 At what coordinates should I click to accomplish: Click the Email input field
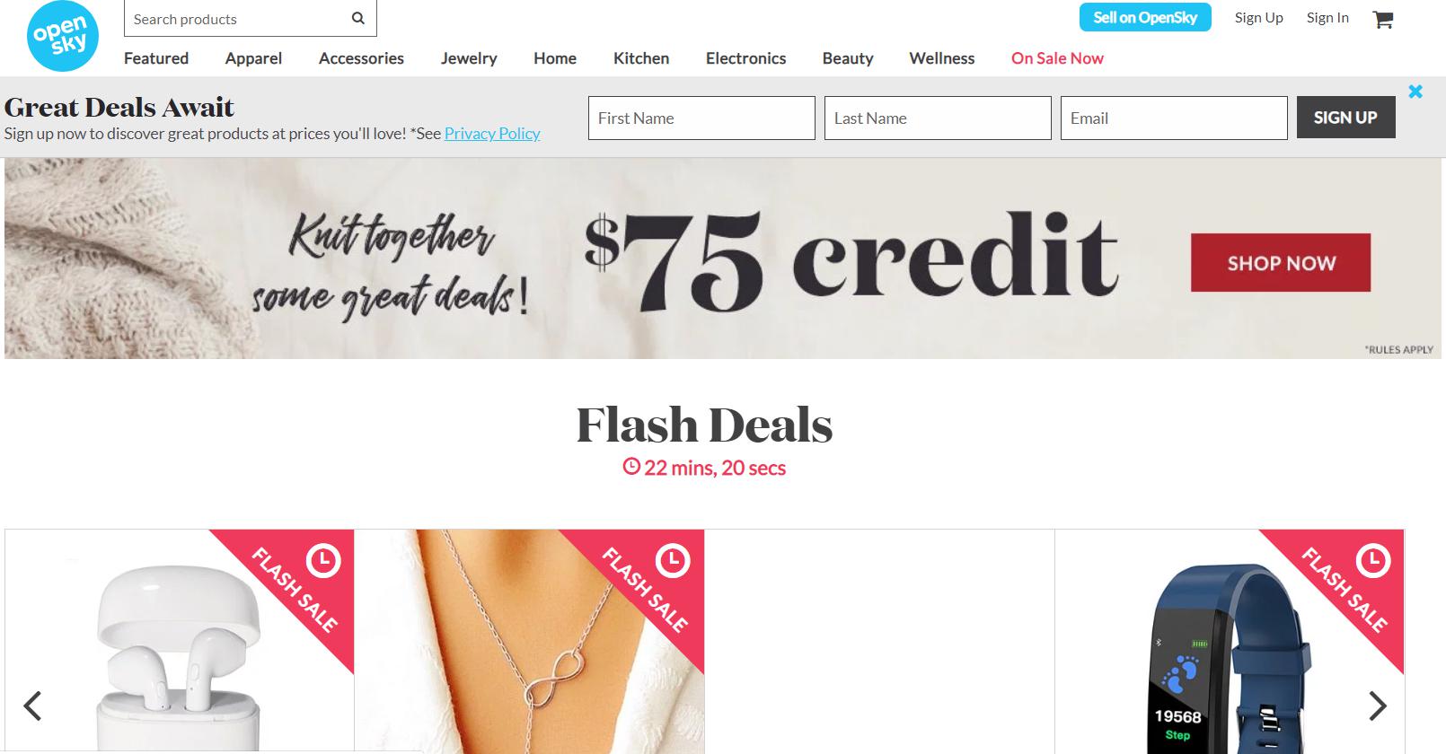1174,118
